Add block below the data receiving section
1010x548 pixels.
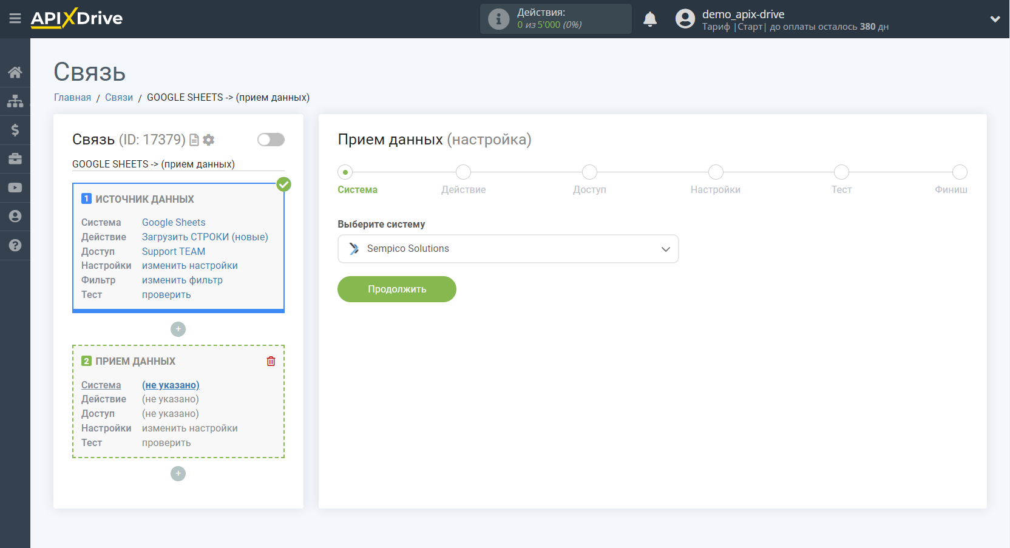pyautogui.click(x=178, y=473)
